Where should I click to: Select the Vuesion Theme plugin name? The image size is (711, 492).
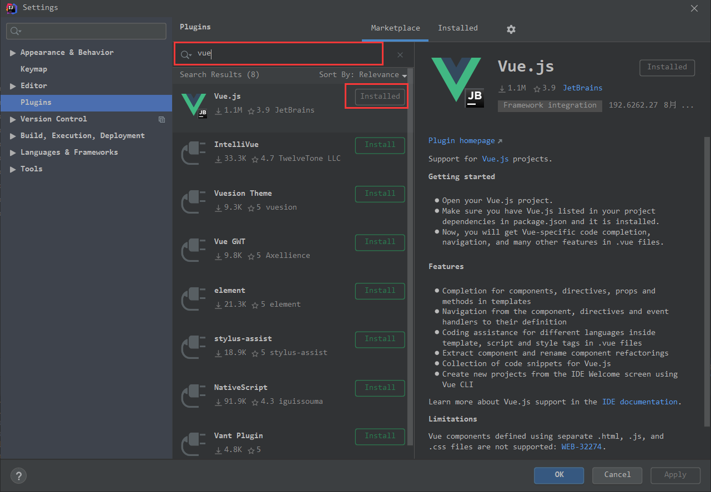[x=243, y=194]
